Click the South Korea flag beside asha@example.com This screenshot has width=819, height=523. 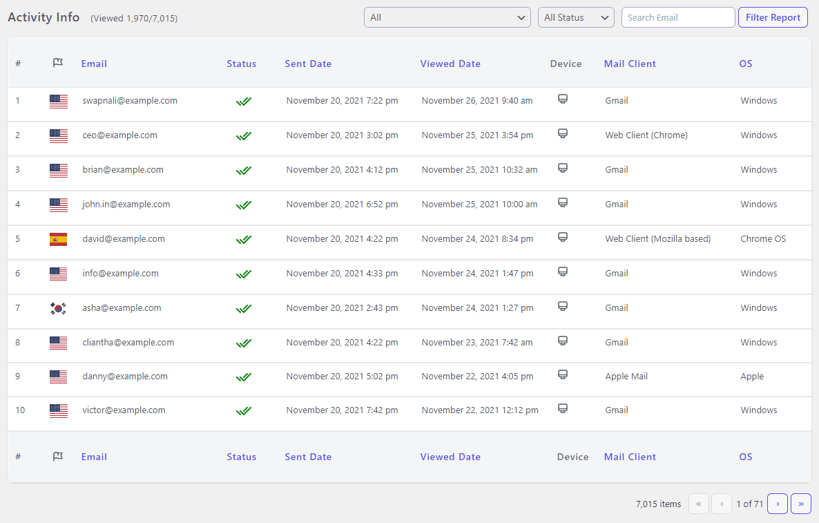coord(59,308)
